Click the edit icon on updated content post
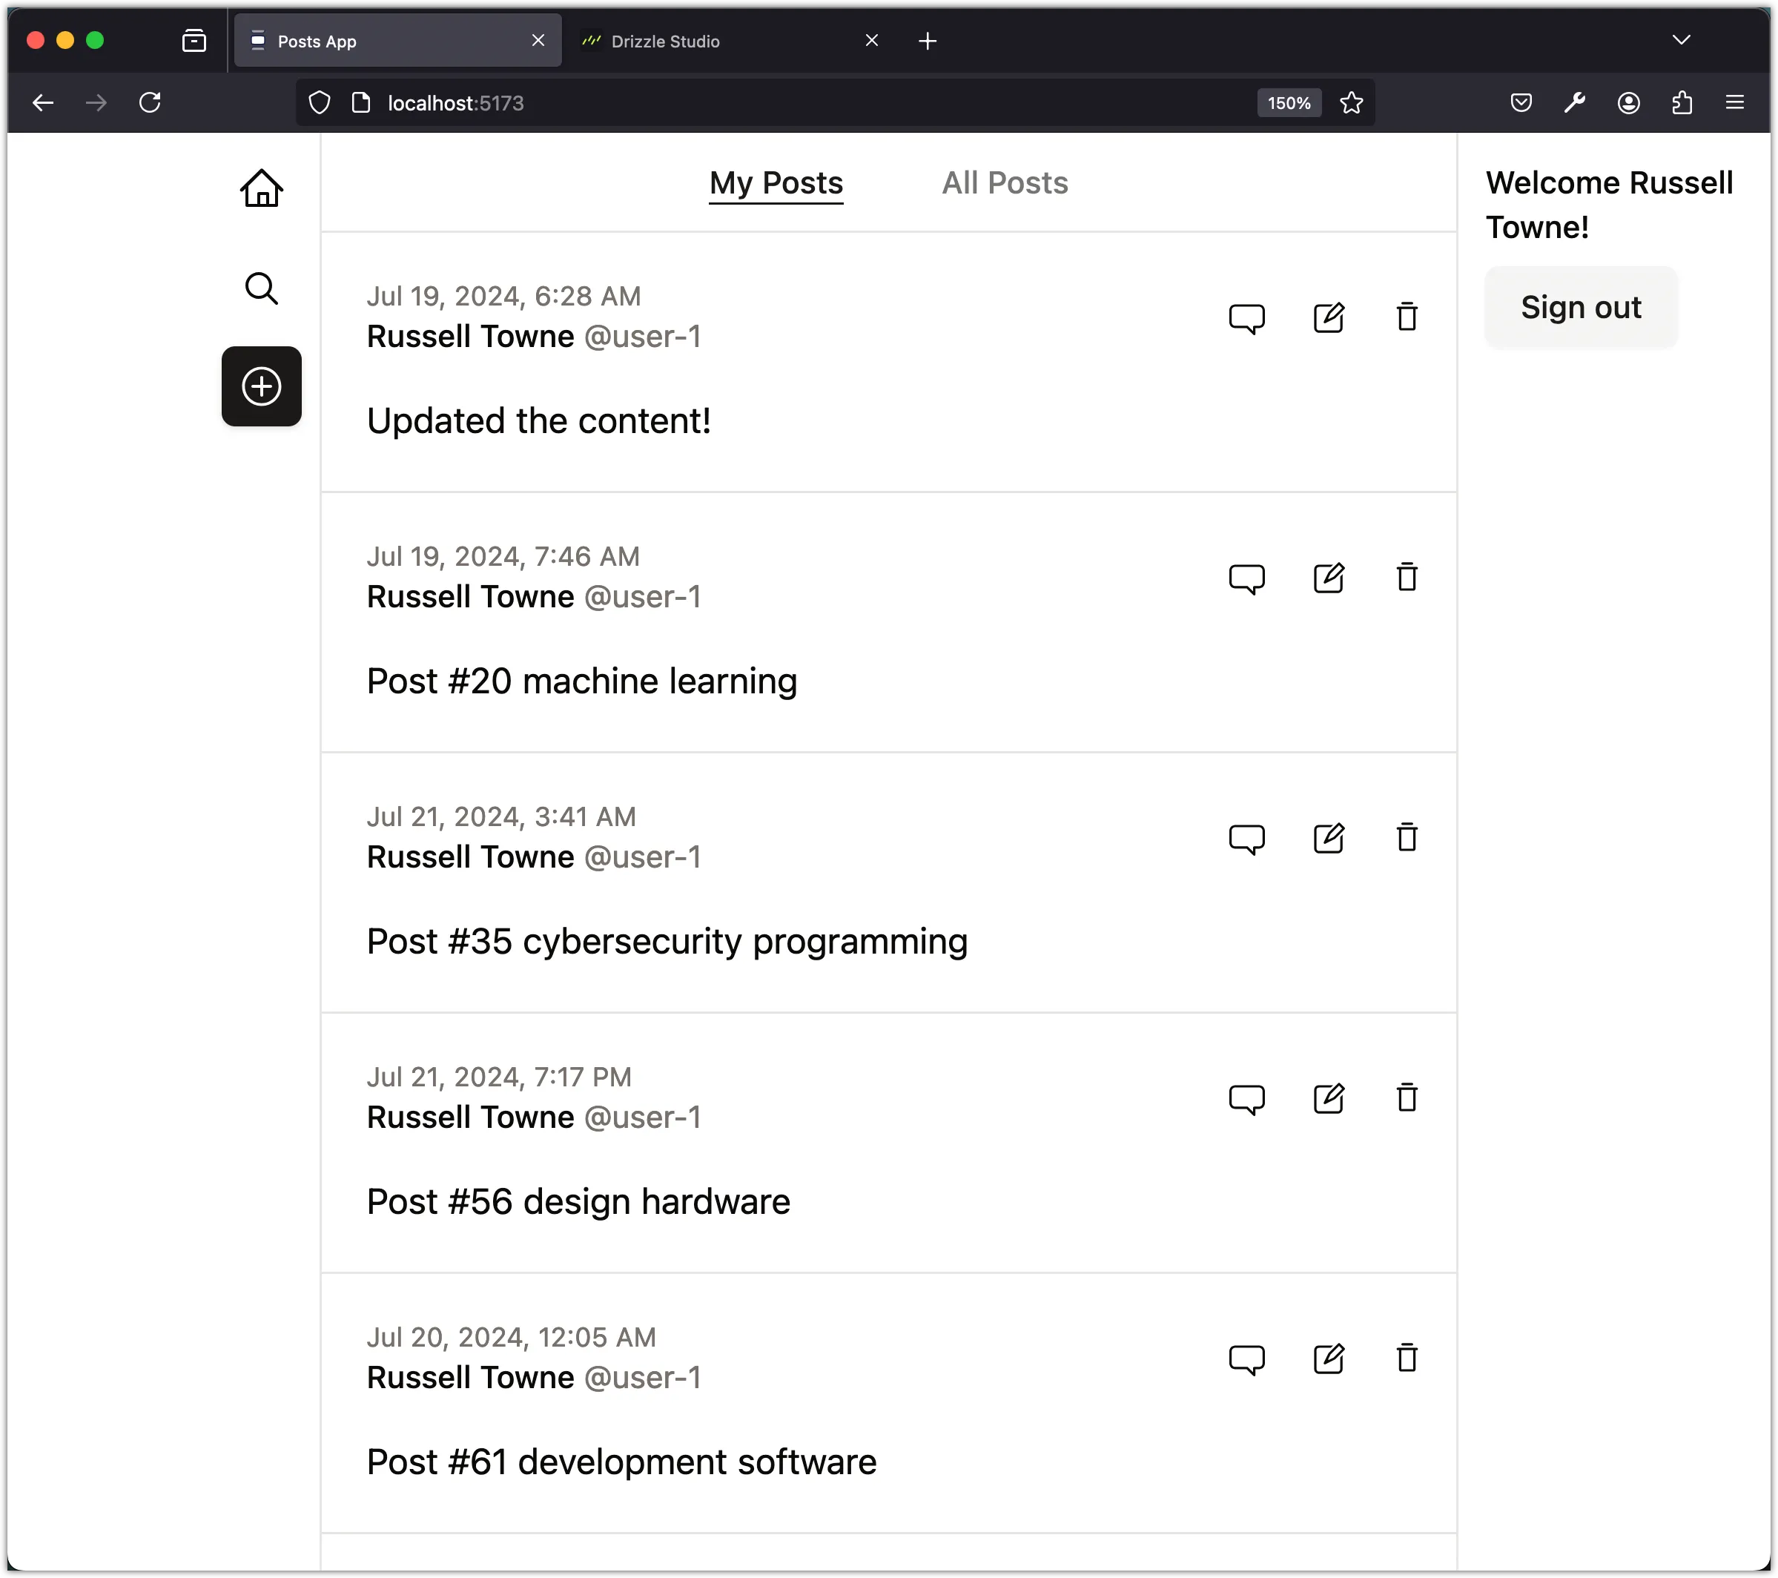This screenshot has height=1578, width=1778. click(1327, 317)
